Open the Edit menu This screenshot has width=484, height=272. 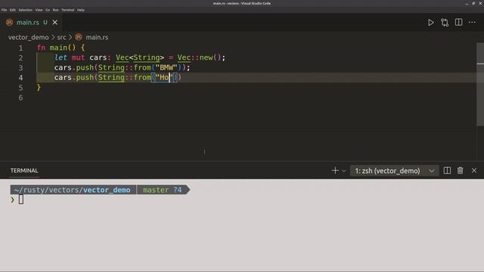[12, 10]
